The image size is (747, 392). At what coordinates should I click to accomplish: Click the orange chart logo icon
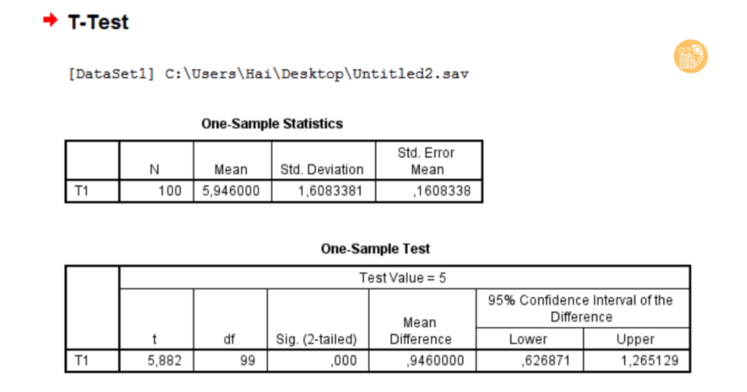(690, 56)
